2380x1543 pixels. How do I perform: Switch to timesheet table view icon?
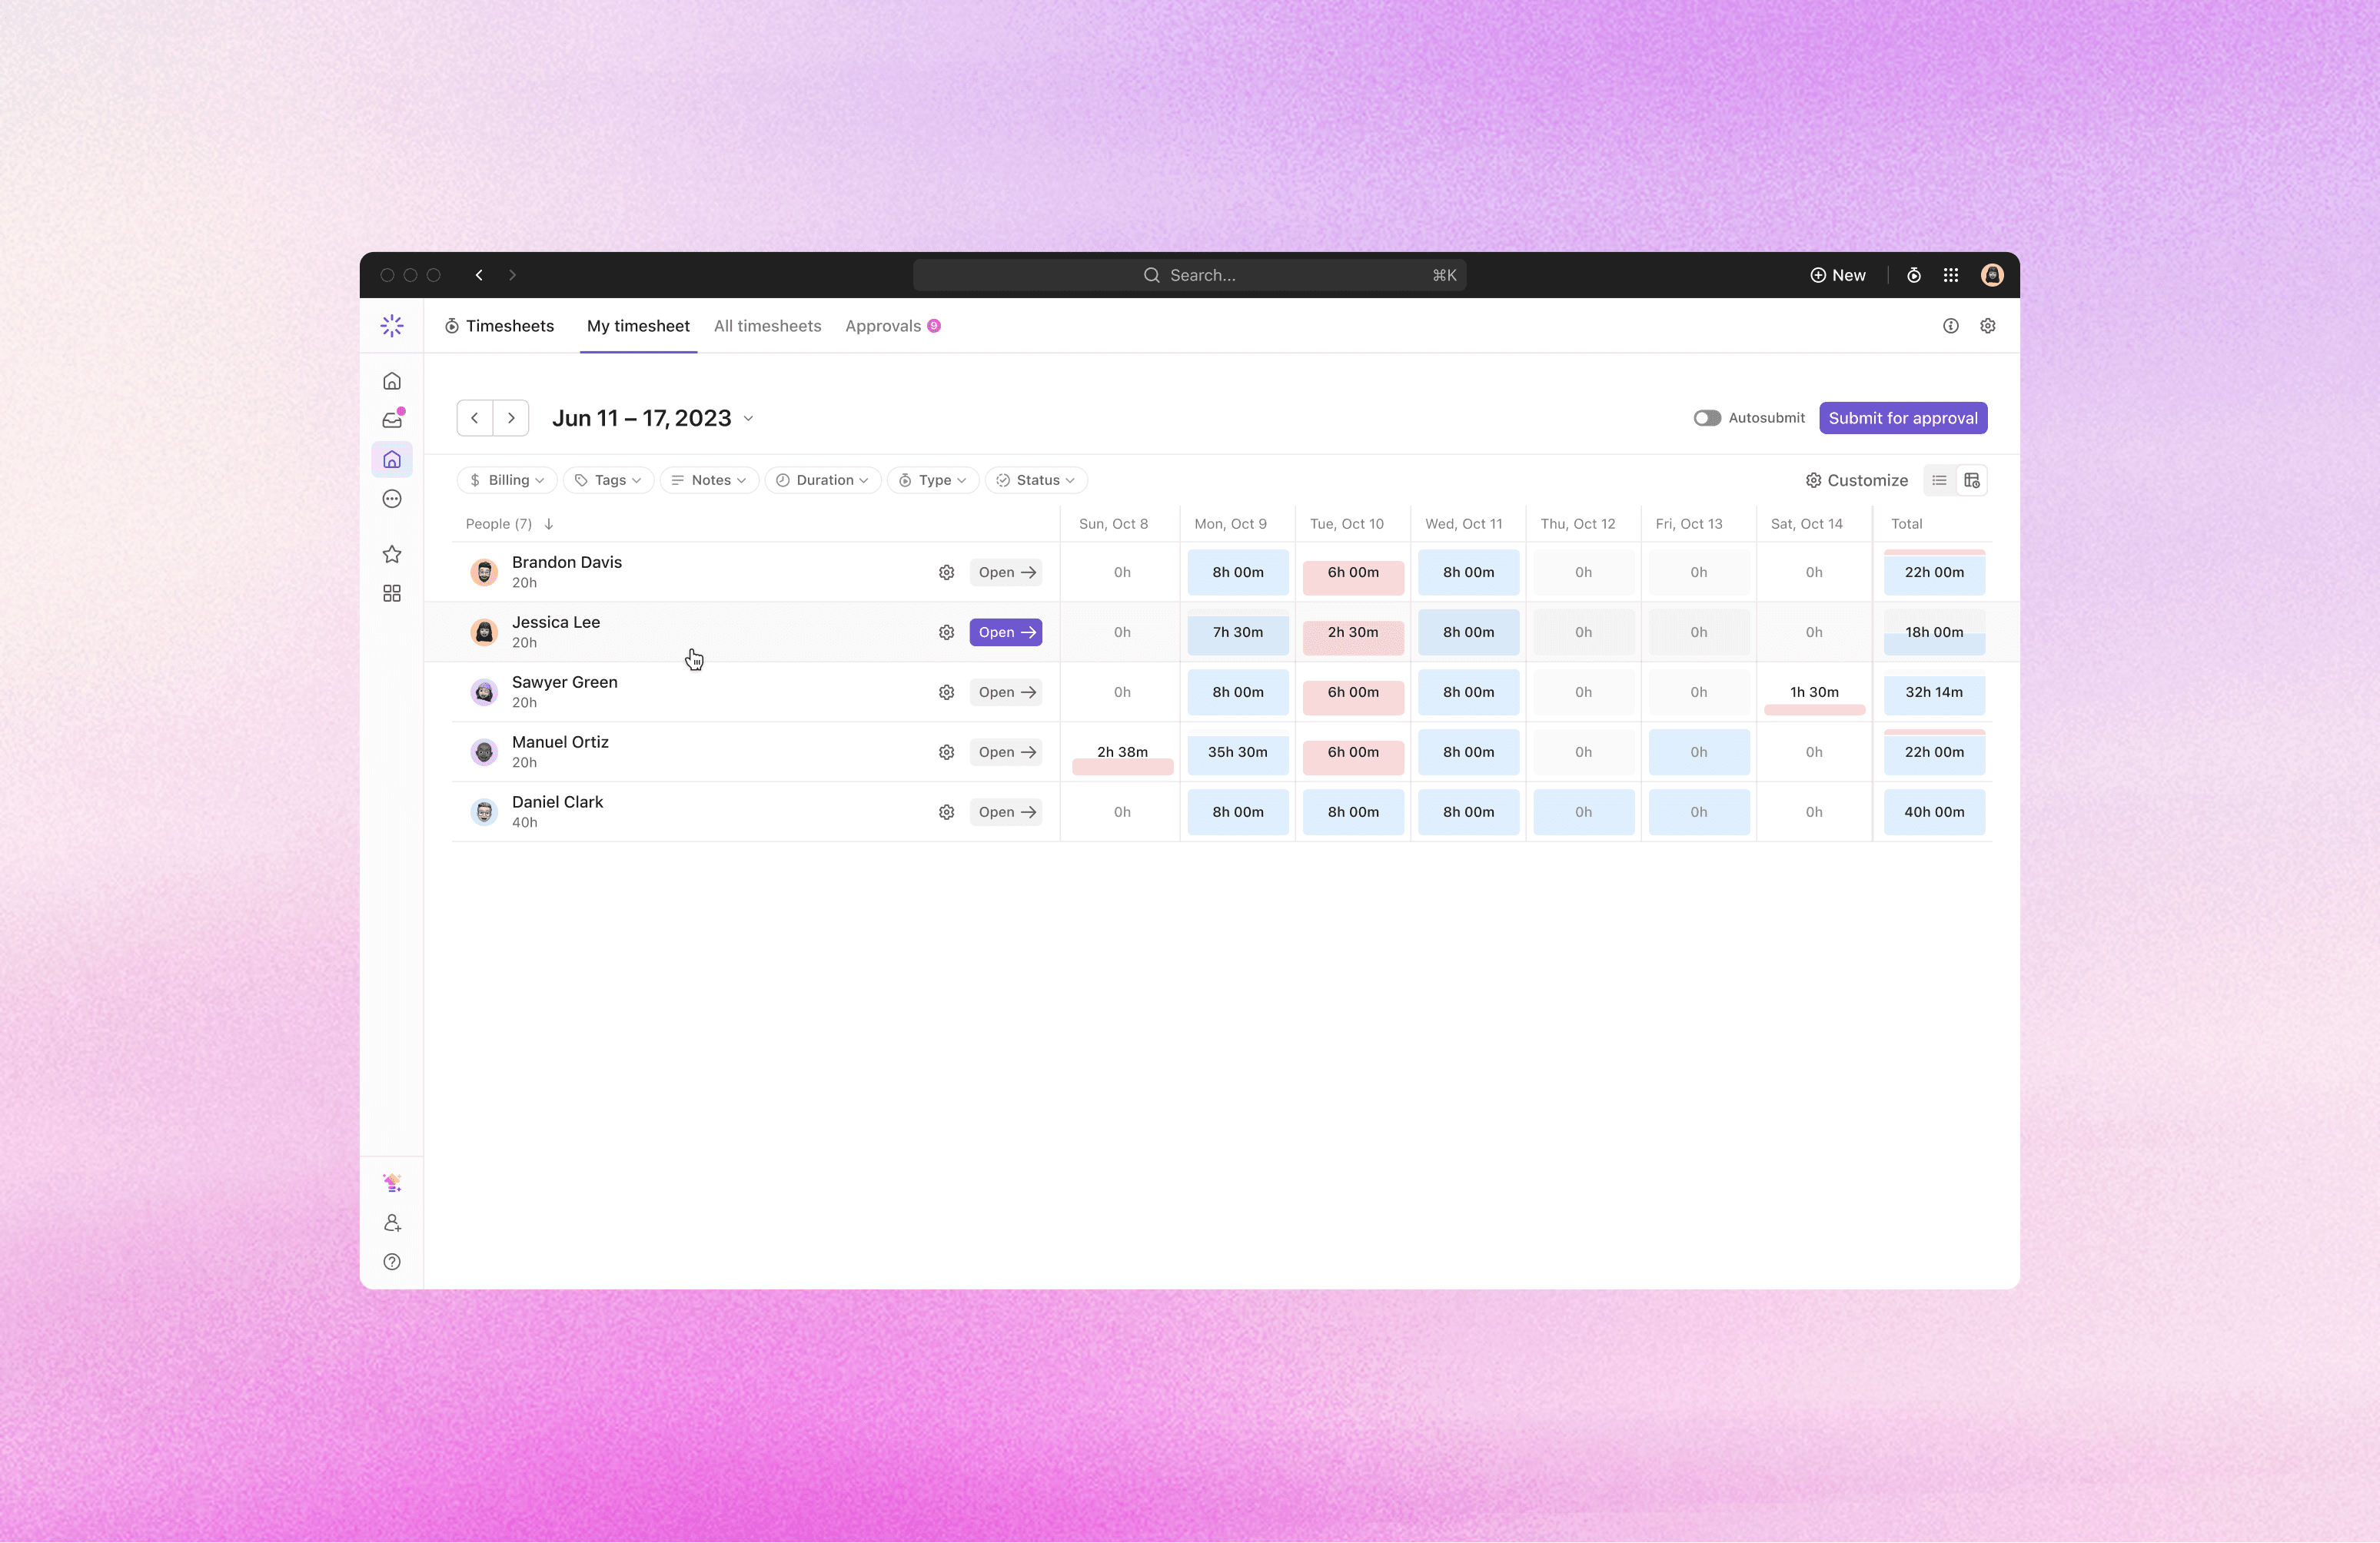[1972, 481]
